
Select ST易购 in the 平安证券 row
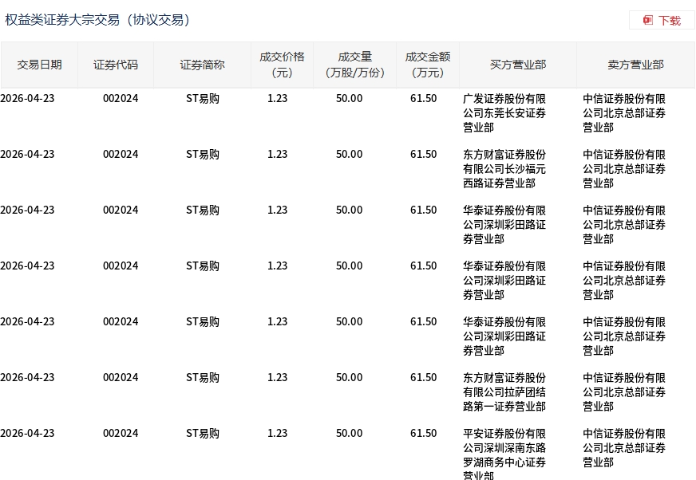coord(203,434)
